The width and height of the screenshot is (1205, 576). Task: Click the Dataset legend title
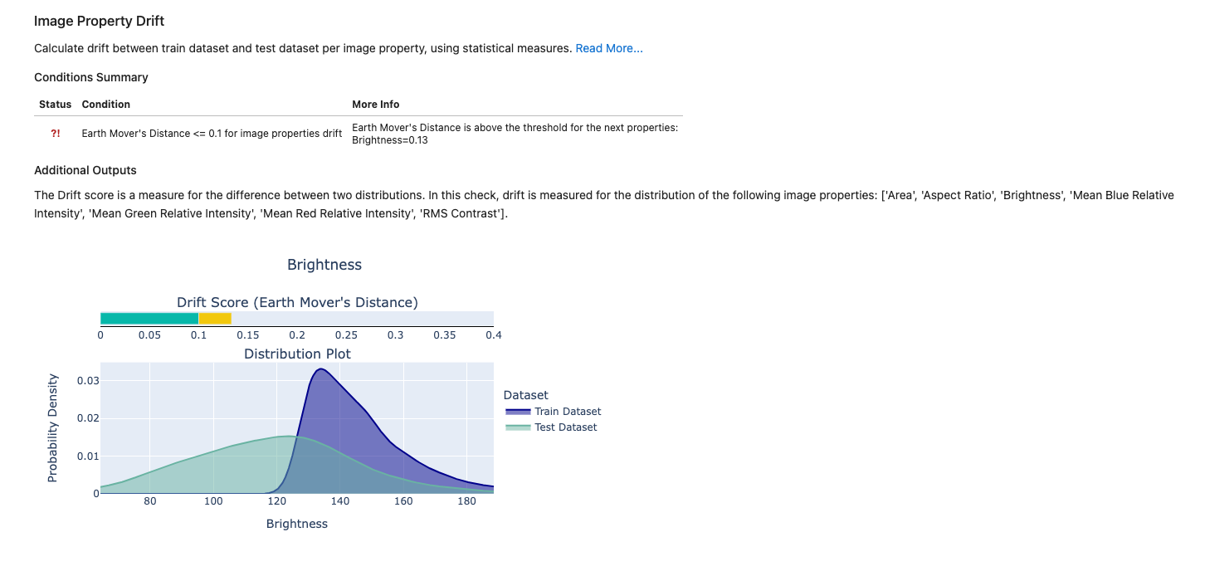click(x=526, y=395)
